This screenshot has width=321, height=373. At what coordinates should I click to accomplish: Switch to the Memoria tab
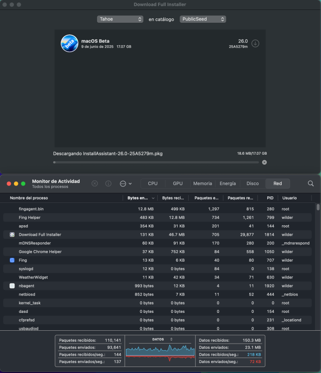pyautogui.click(x=203, y=184)
